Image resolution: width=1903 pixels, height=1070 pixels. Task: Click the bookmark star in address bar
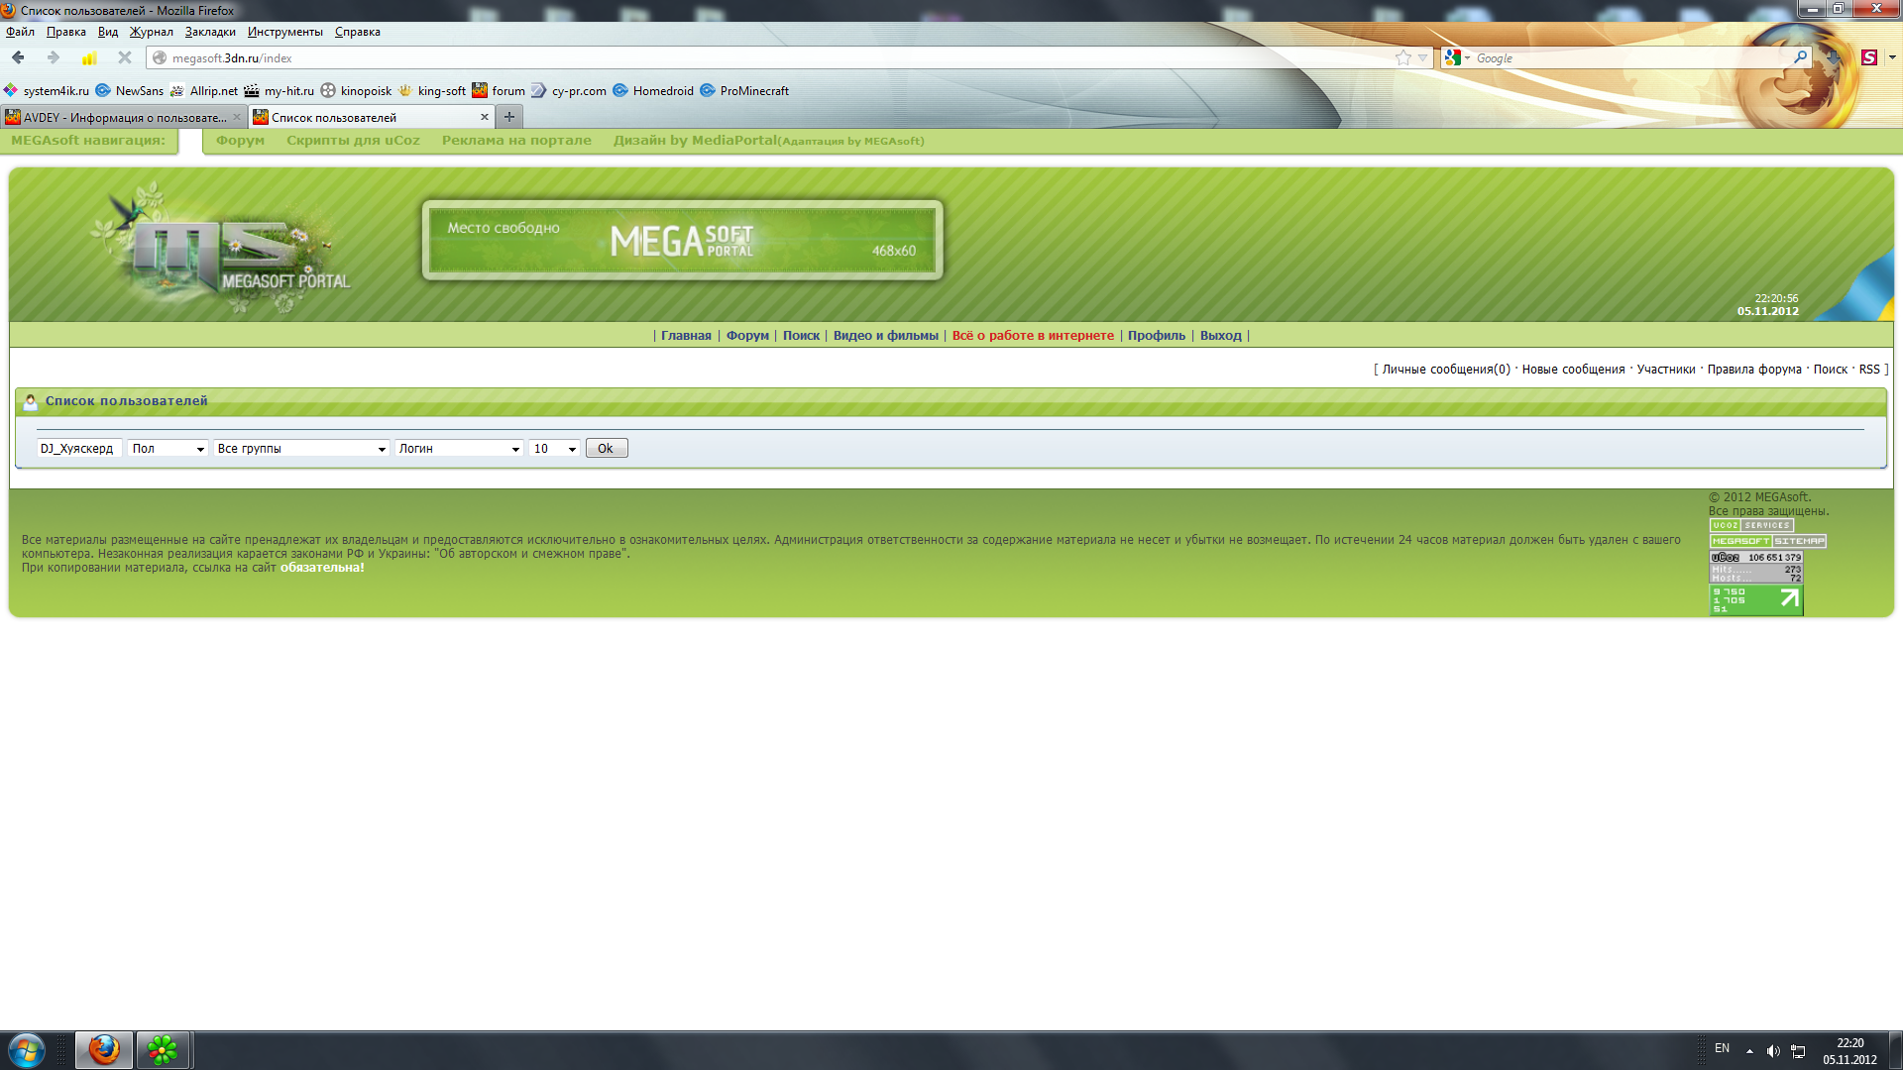(x=1402, y=57)
